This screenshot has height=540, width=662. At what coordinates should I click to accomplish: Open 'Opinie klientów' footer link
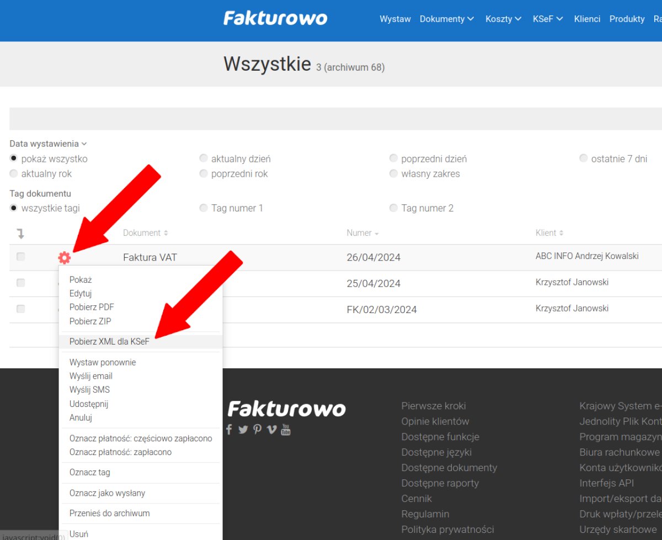point(435,421)
